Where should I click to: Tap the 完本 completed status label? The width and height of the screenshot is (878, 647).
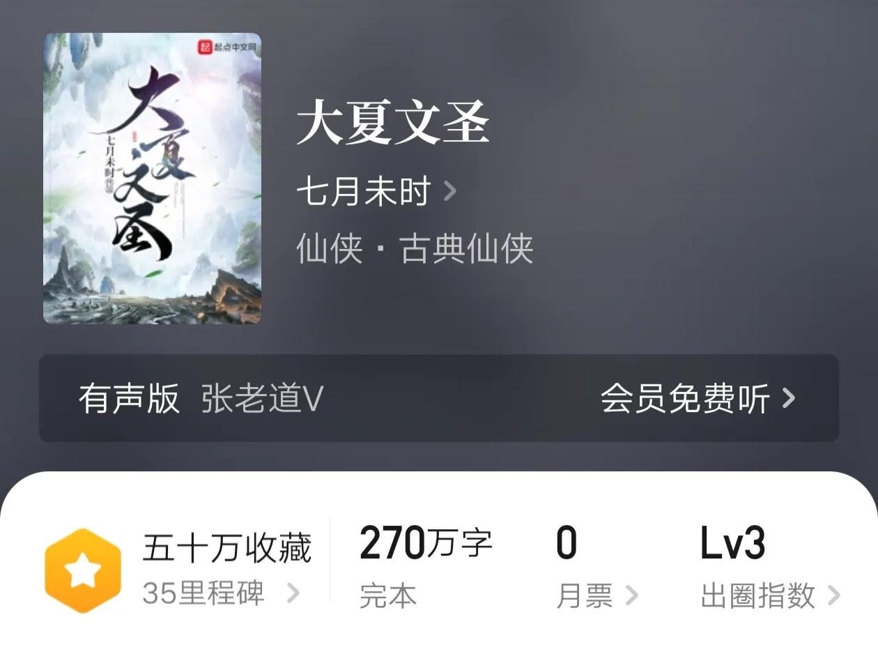pyautogui.click(x=388, y=596)
